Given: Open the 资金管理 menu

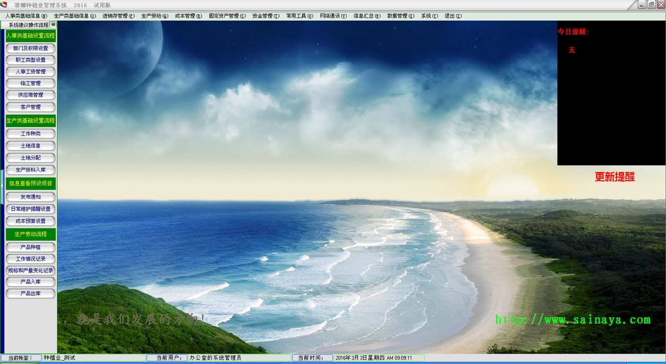Looking at the screenshot, I should pyautogui.click(x=266, y=16).
